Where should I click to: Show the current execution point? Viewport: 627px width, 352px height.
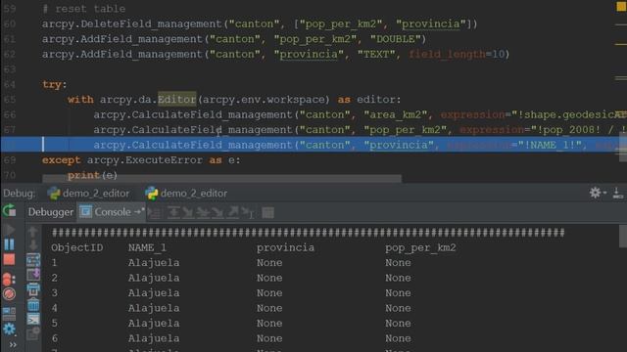pos(155,213)
